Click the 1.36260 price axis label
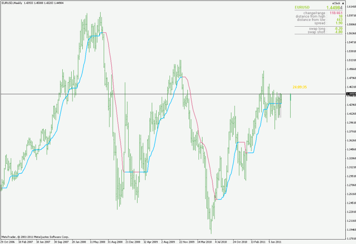The image size is (356, 244). point(351,140)
